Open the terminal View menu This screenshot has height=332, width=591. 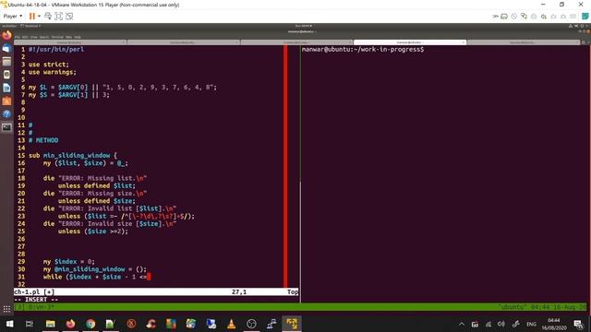click(34, 37)
